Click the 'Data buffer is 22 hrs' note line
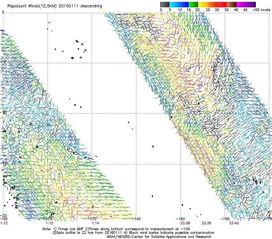272x239 pixels. [x=133, y=233]
